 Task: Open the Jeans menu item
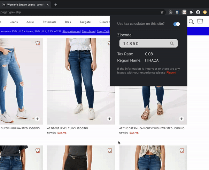(14, 22)
